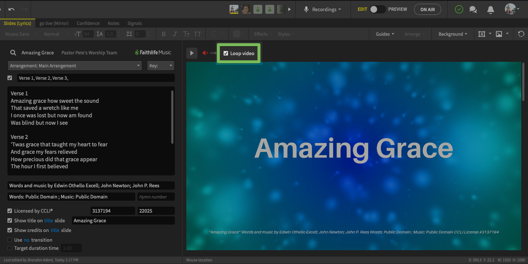Open the chat bubbles icon

pos(473,9)
